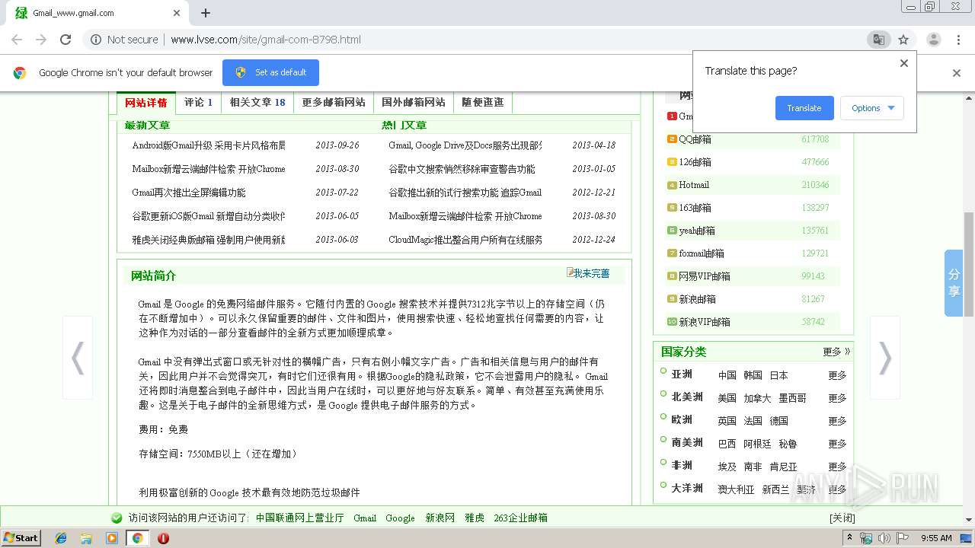Reload the current page

(x=66, y=40)
